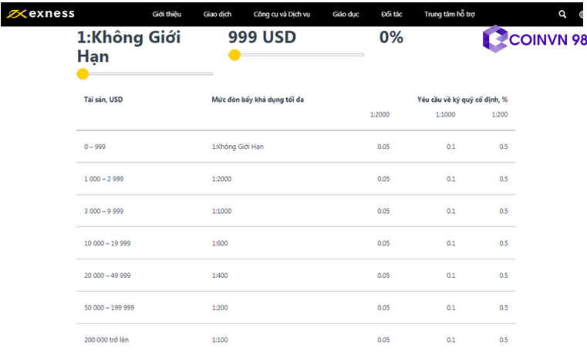Open the Công cụ và Dịch vụ menu
This screenshot has height=356, width=587.
[x=282, y=14]
